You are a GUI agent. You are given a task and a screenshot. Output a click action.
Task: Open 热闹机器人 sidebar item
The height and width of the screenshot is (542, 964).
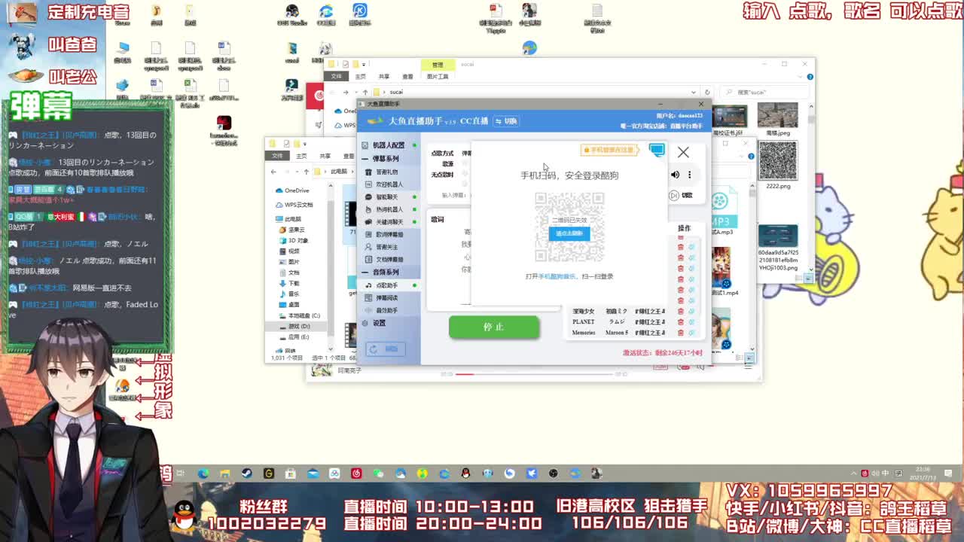pos(389,209)
